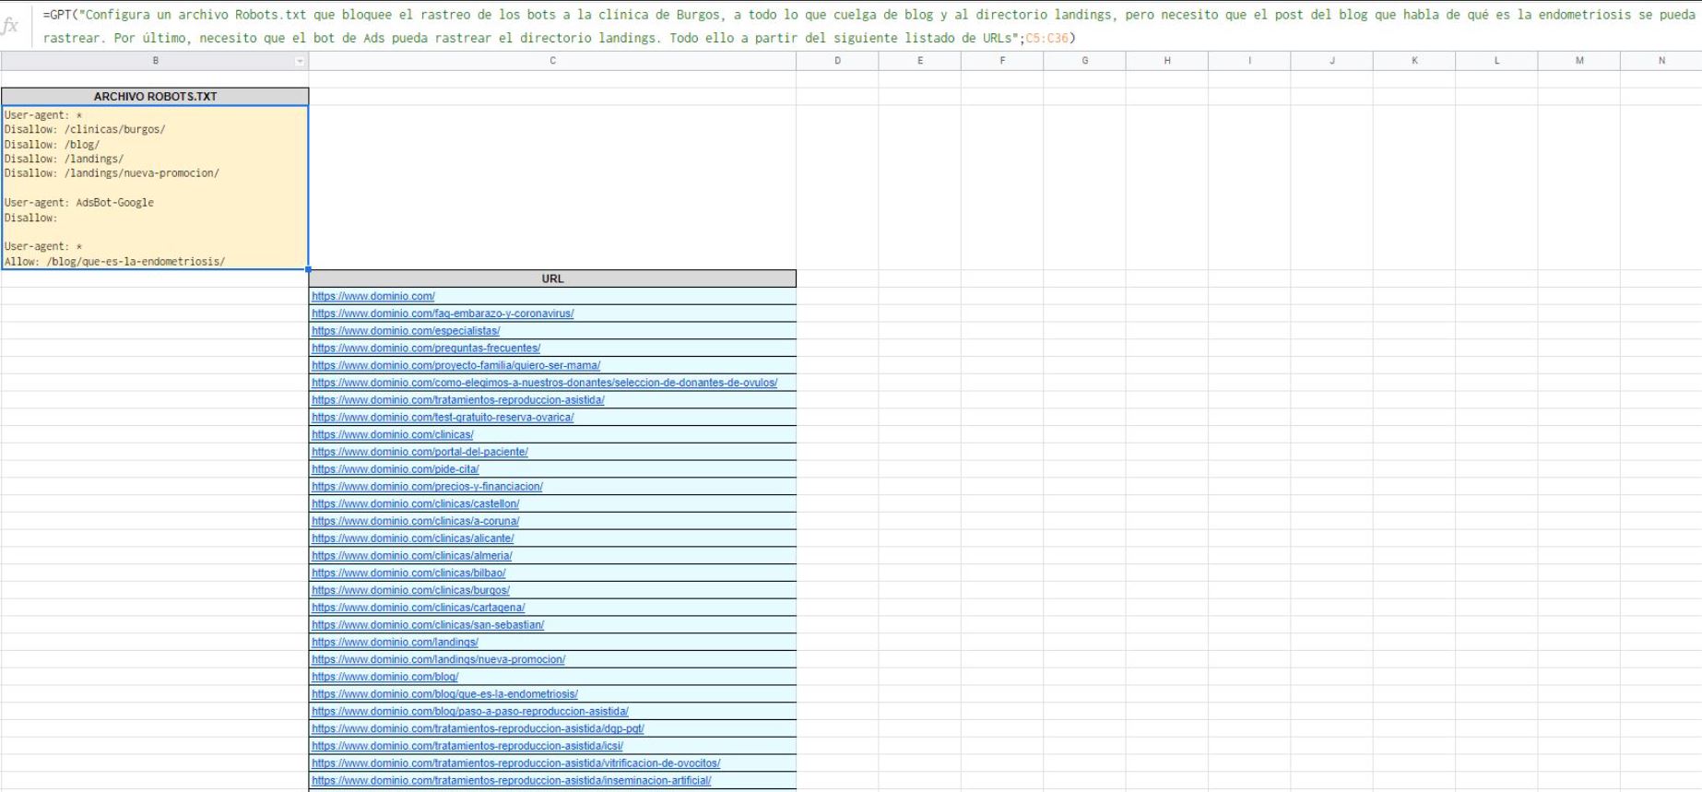The width and height of the screenshot is (1702, 792).
Task: Click the URL header cell
Action: point(552,278)
